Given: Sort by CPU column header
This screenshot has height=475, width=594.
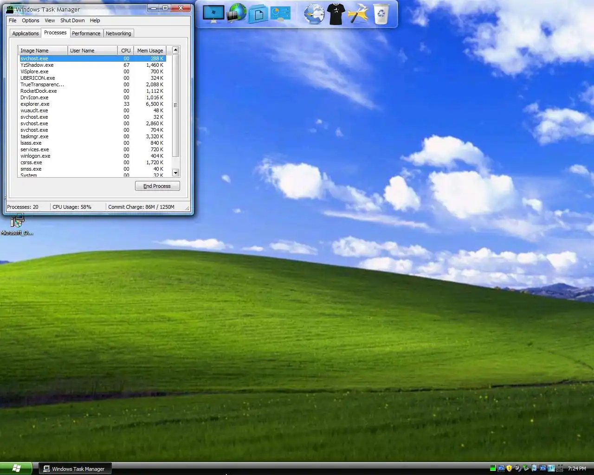Looking at the screenshot, I should [126, 51].
